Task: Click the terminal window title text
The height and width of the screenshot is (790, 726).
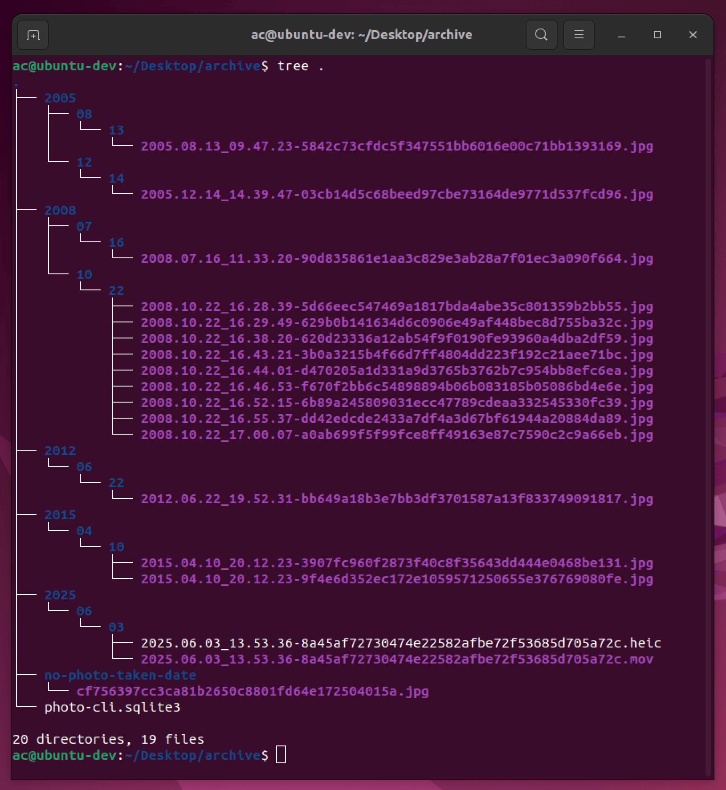Action: tap(362, 35)
